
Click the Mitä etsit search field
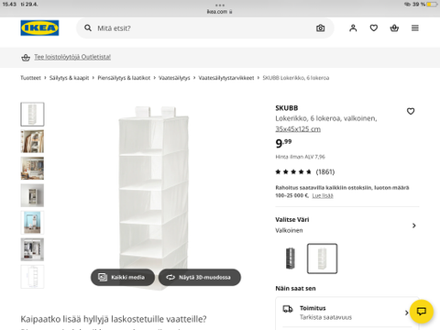(x=205, y=28)
